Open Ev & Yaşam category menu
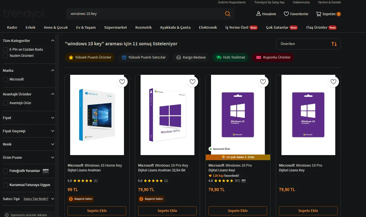The height and width of the screenshot is (217, 366). pyautogui.click(x=86, y=27)
